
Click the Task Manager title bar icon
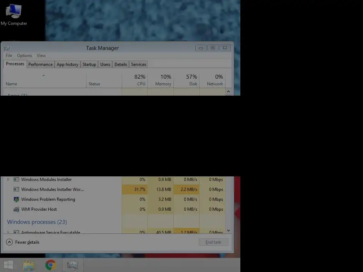pos(6,48)
